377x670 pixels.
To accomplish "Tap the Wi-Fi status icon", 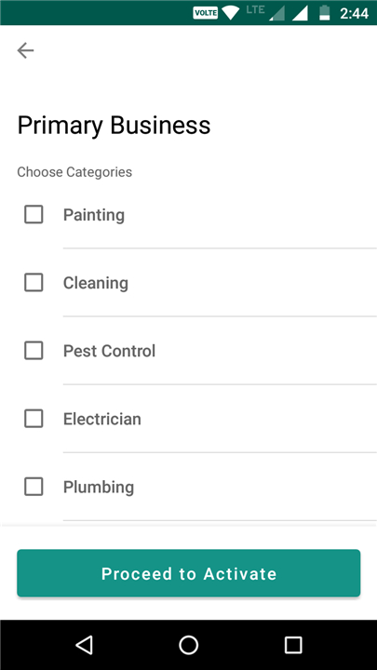I will pyautogui.click(x=231, y=13).
